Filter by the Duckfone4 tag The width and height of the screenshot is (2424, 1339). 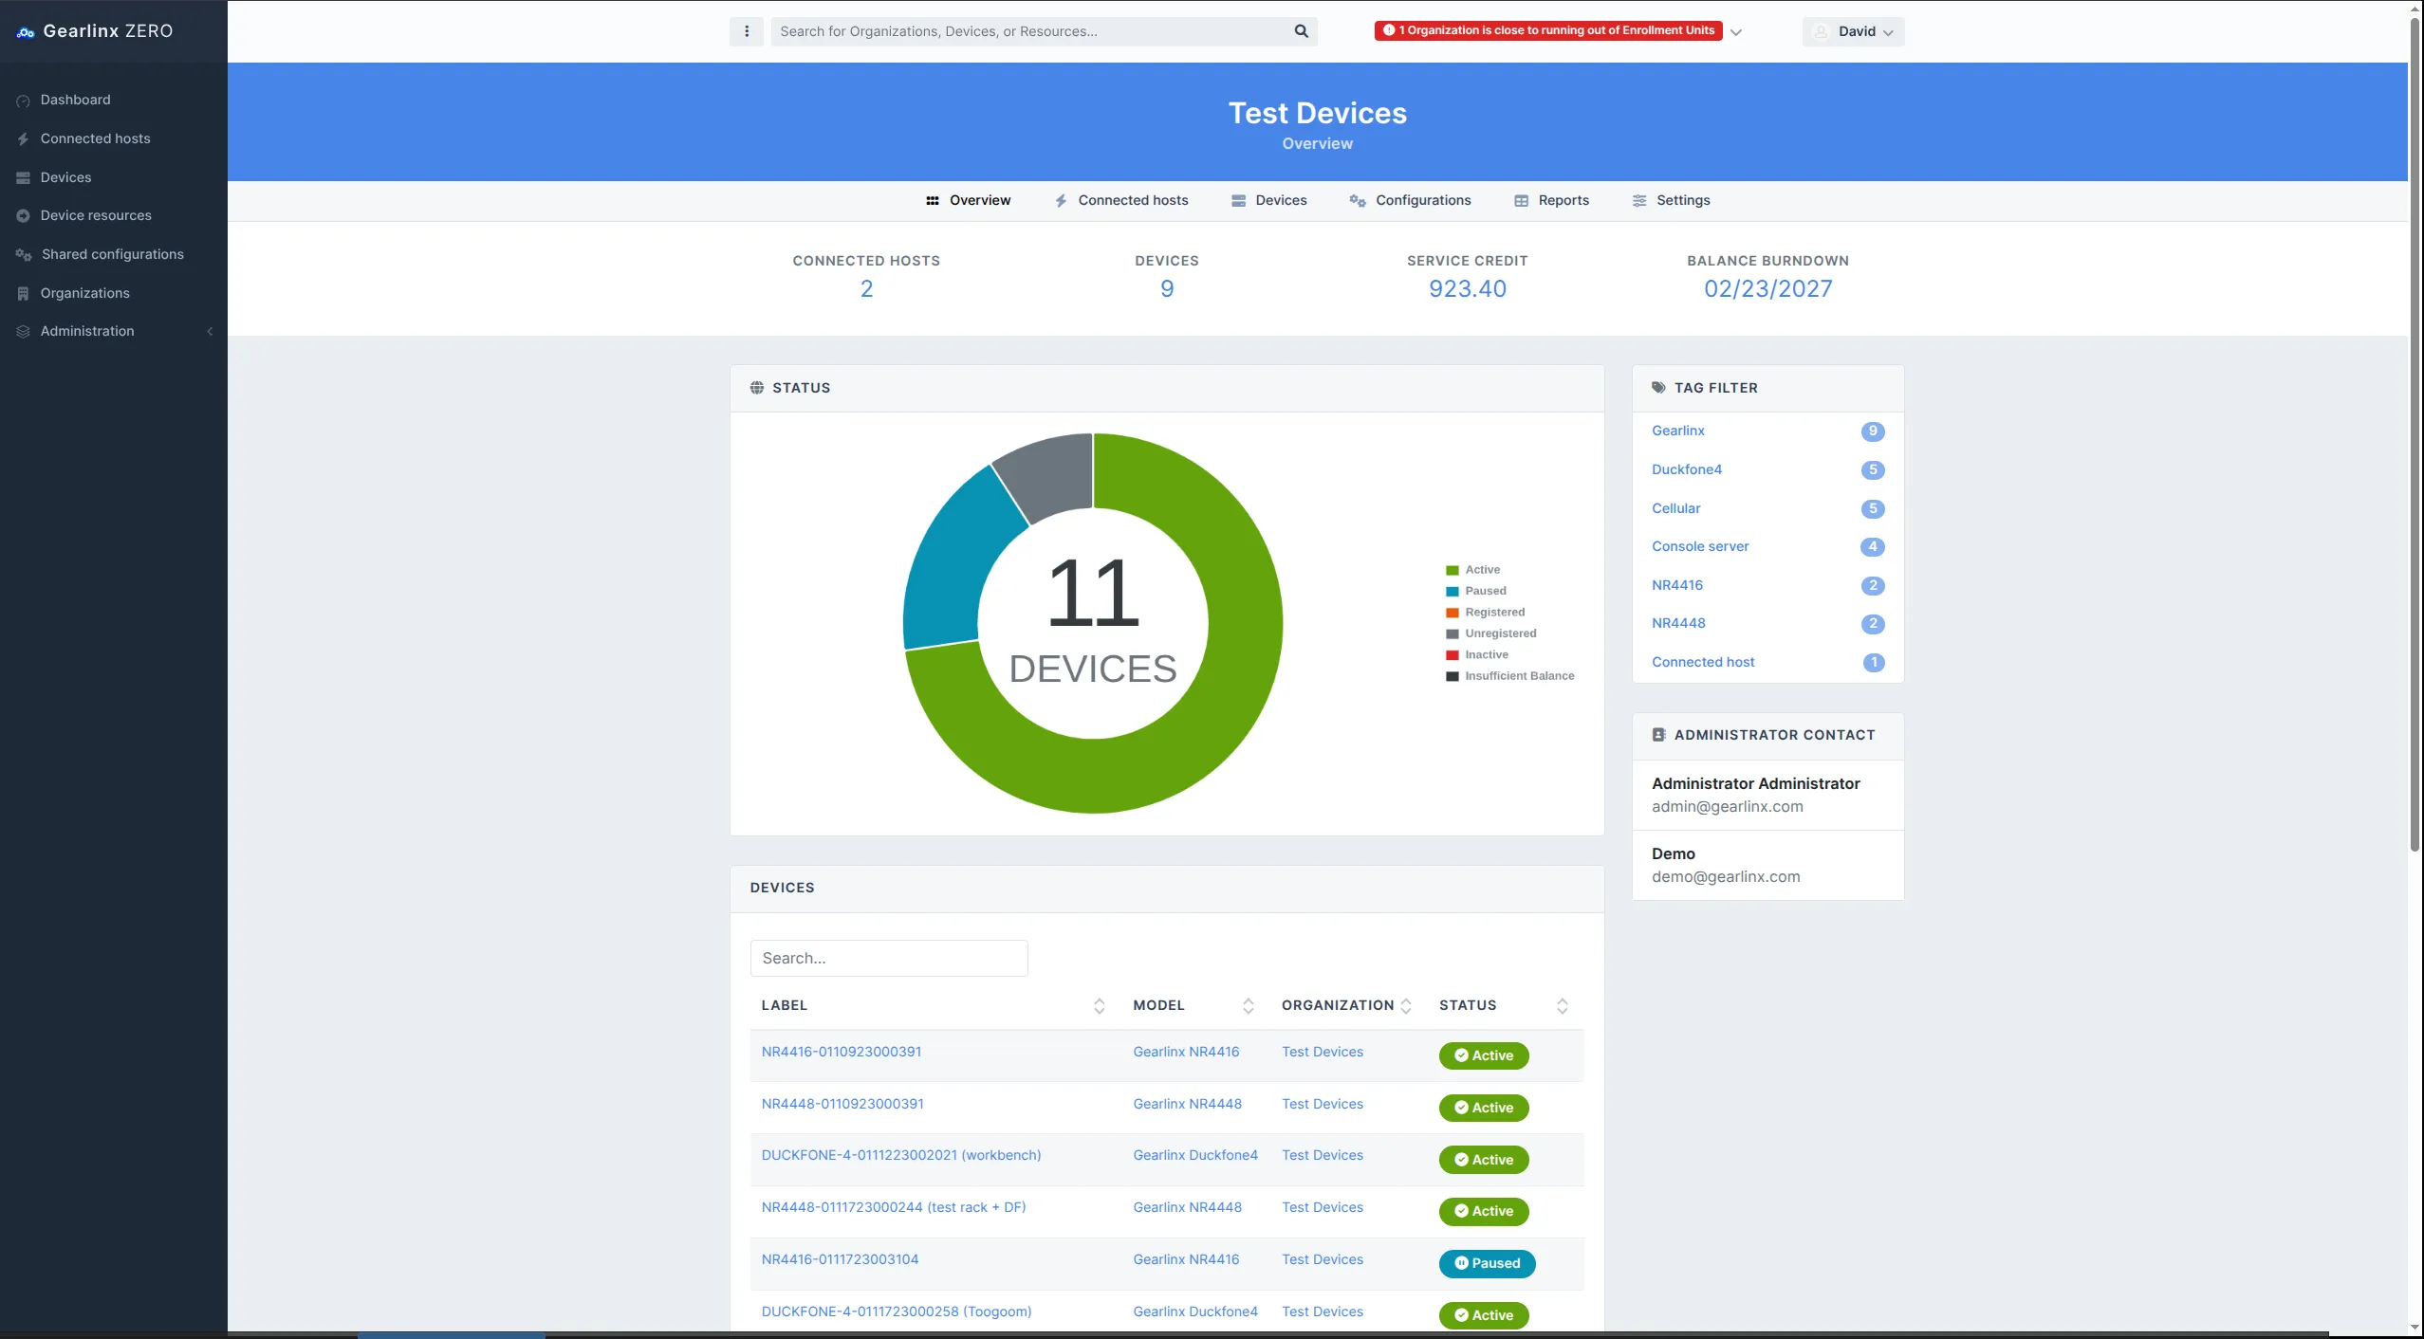click(x=1686, y=469)
